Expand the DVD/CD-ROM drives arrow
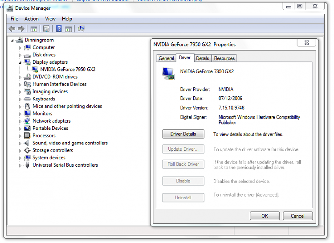Screen dimensions: 334x243 (20, 77)
